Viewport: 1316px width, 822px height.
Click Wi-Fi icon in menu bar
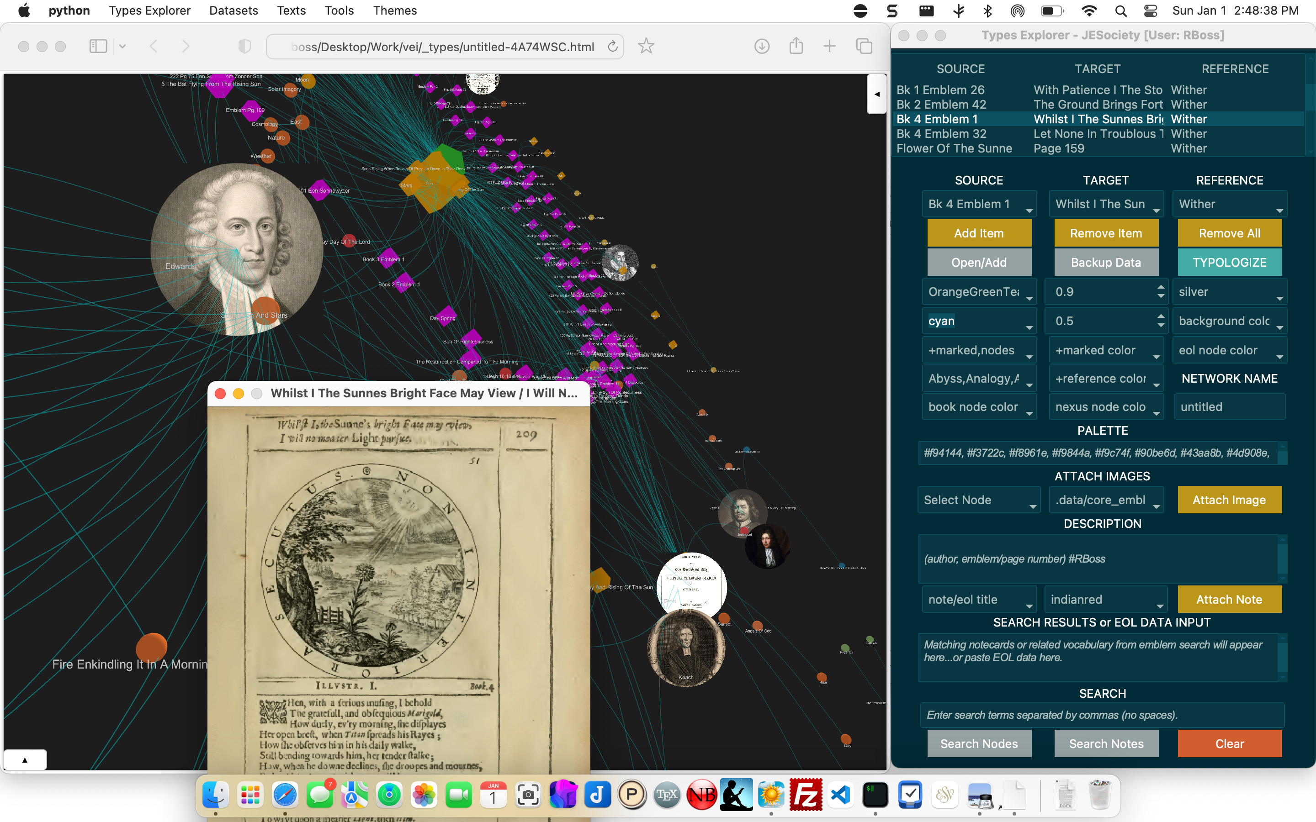click(x=1089, y=11)
